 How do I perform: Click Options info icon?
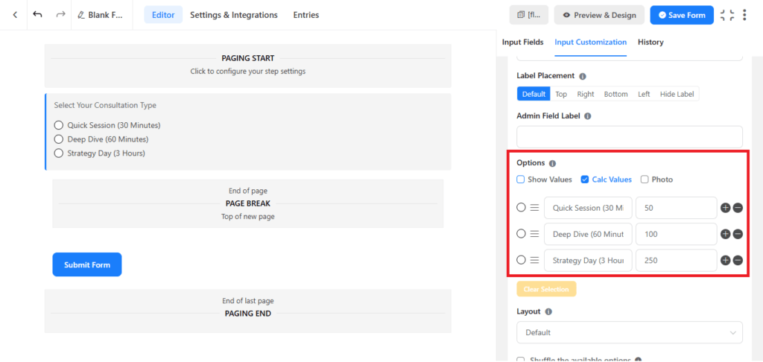[x=552, y=163]
